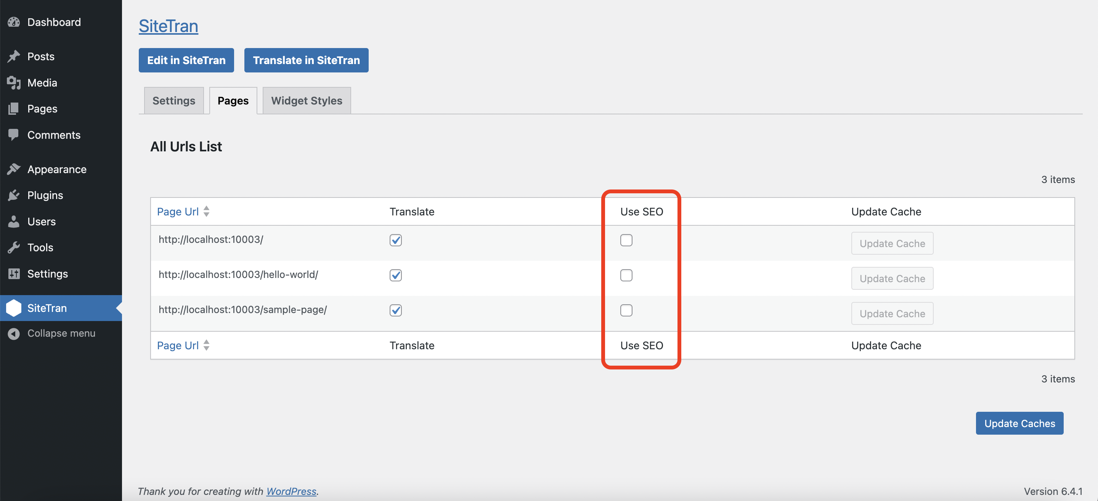
Task: Open Media in the admin menu
Action: 61,82
